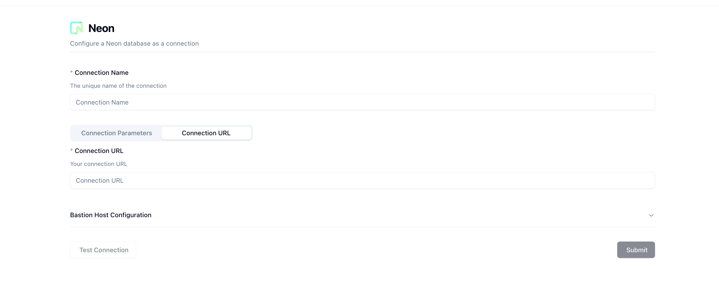Click the Neon logo icon
Image resolution: width=719 pixels, height=307 pixels.
[x=76, y=28]
